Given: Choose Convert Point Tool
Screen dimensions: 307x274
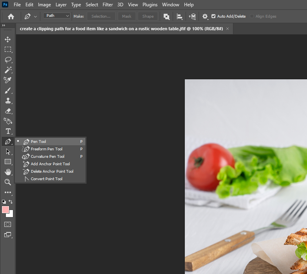Looking at the screenshot, I should click(x=50, y=179).
